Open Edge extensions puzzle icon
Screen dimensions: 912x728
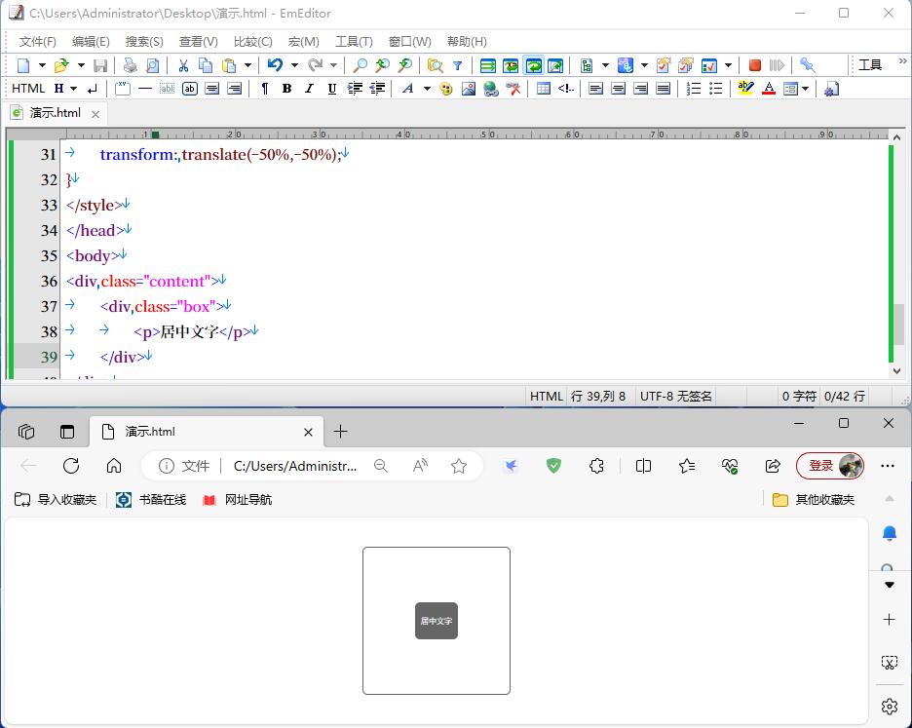click(596, 466)
